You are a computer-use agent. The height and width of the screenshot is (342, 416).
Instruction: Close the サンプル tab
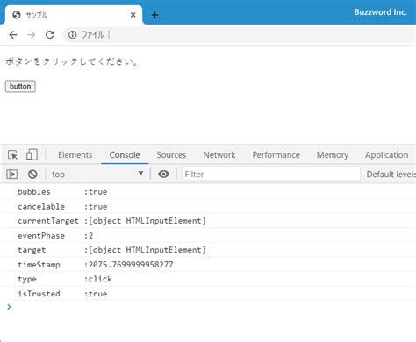coord(133,15)
